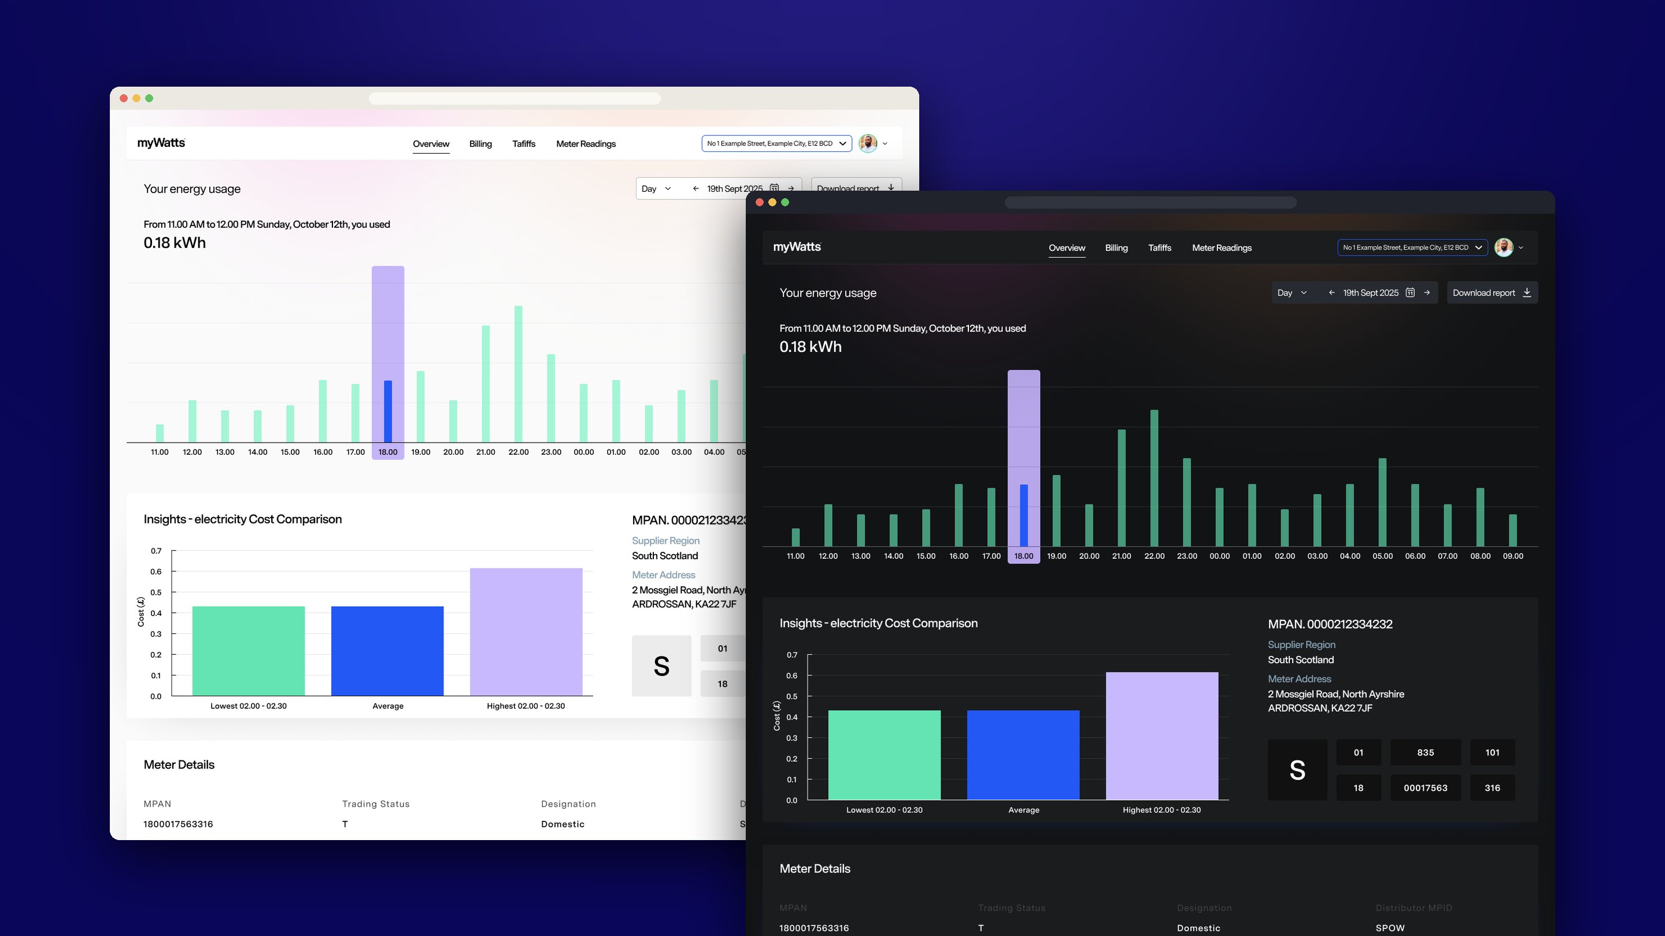The image size is (1665, 936).
Task: Click calendar icon in dark window date picker
Action: point(1411,292)
